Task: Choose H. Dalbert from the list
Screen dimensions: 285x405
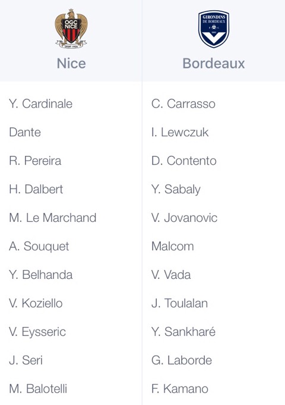Action: pos(36,189)
